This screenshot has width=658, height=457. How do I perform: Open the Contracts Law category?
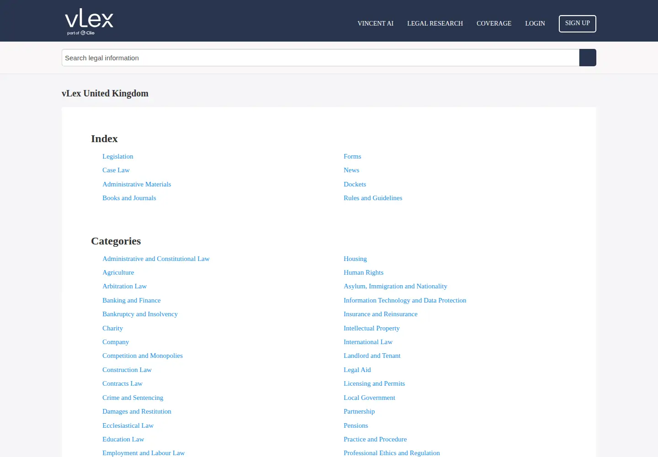coord(122,383)
